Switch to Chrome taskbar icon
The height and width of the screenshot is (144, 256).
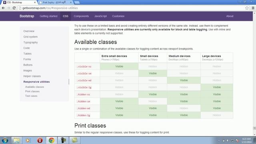coord(52,140)
